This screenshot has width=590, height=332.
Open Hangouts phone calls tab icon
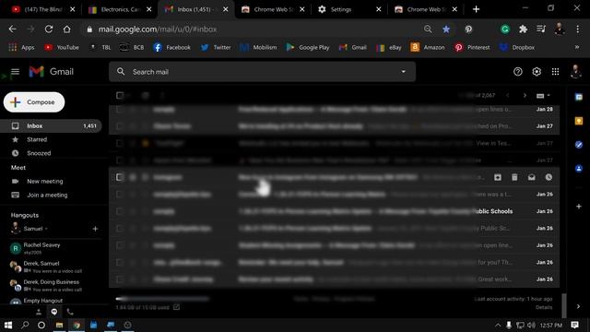point(70,312)
